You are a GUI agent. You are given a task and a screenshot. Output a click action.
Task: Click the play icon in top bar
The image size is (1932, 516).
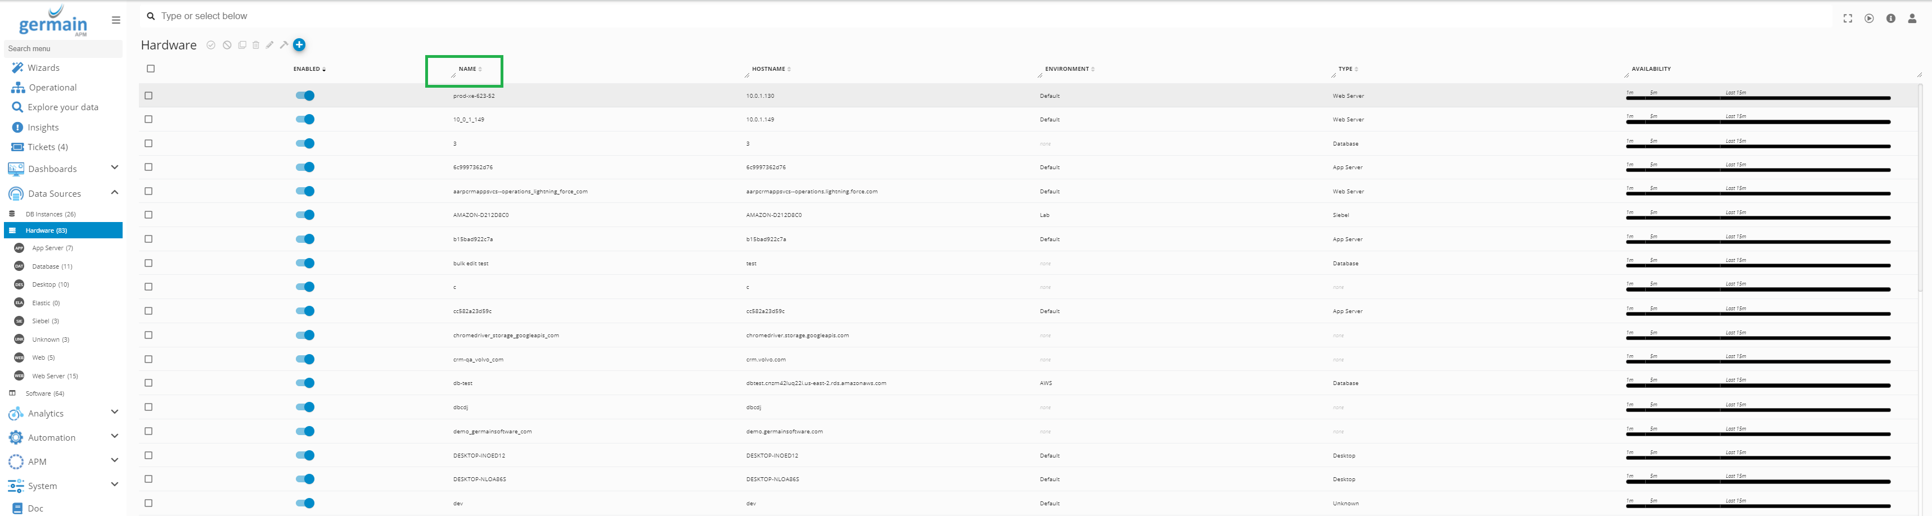tap(1869, 19)
